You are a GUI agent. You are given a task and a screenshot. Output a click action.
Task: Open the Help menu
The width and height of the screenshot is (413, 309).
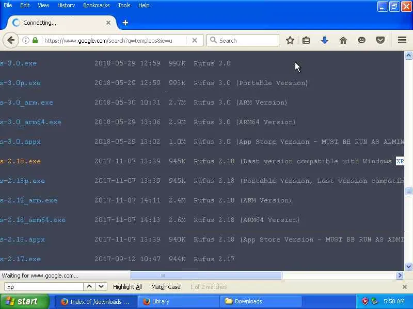pyautogui.click(x=144, y=5)
